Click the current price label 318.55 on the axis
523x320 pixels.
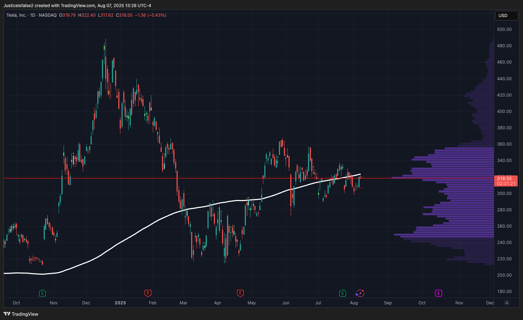[x=505, y=179]
